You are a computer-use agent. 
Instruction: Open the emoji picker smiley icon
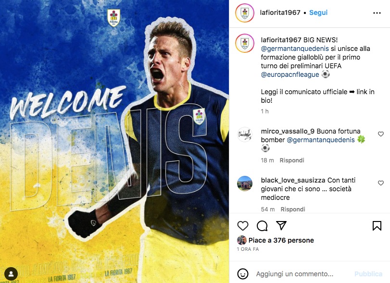click(243, 274)
